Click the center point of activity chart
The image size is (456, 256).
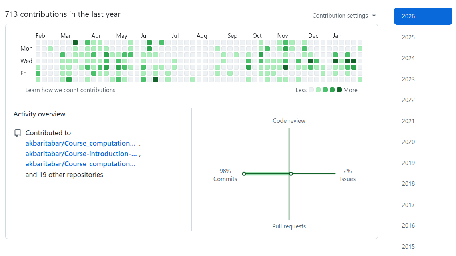coord(291,174)
